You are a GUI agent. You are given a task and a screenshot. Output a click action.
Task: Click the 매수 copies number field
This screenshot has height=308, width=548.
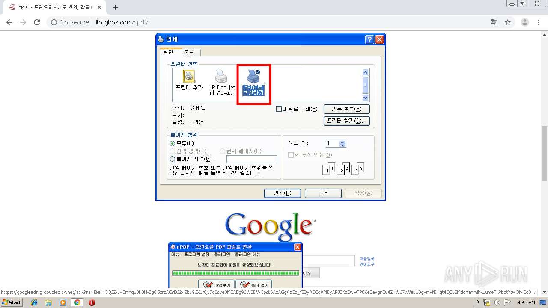332,144
